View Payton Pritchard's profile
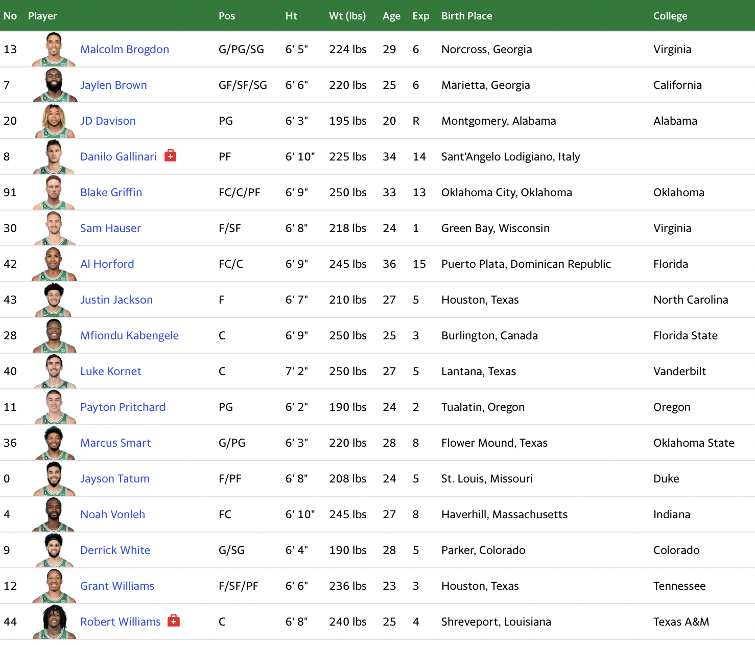 click(x=123, y=407)
